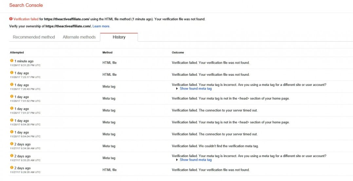353x181 pixels.
Task: Click timestamp 11/27/17 8:34:39 AM UTC
Action: pos(25,148)
